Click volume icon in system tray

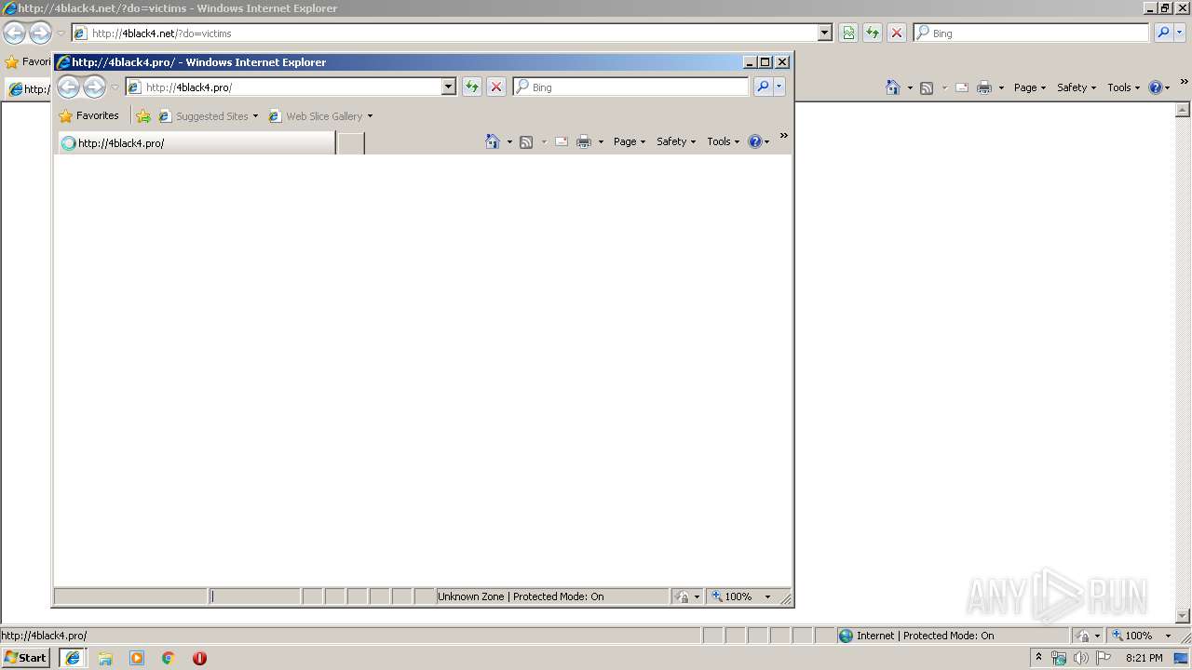[x=1081, y=658]
